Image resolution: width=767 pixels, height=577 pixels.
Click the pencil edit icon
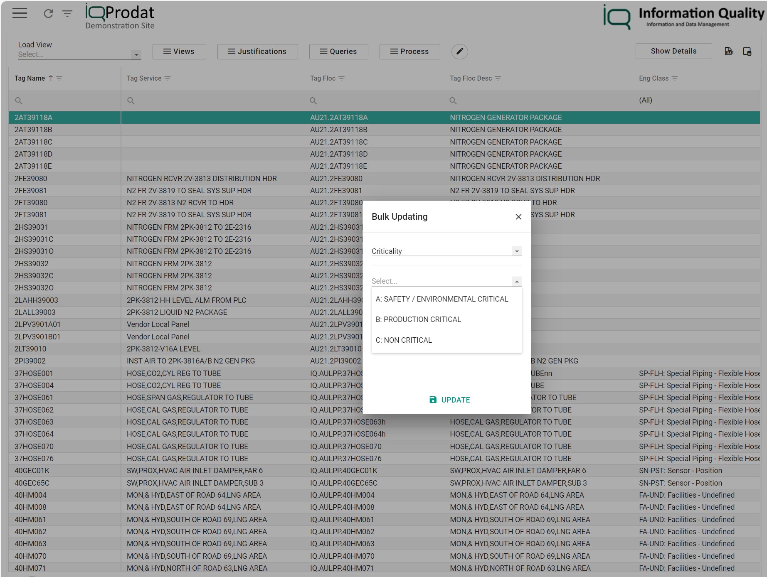tap(460, 52)
